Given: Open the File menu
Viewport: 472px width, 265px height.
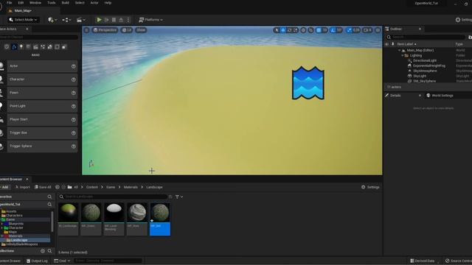Looking at the screenshot, I should [x=10, y=3].
